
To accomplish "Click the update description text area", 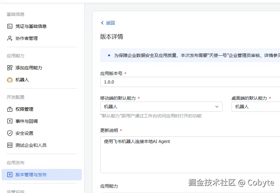I will pyautogui.click(x=190, y=155).
